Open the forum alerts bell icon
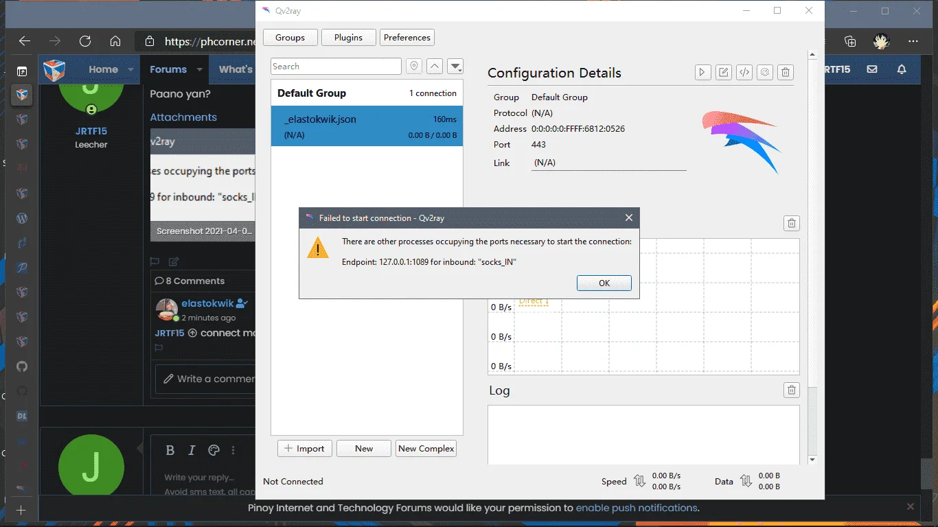 point(902,69)
